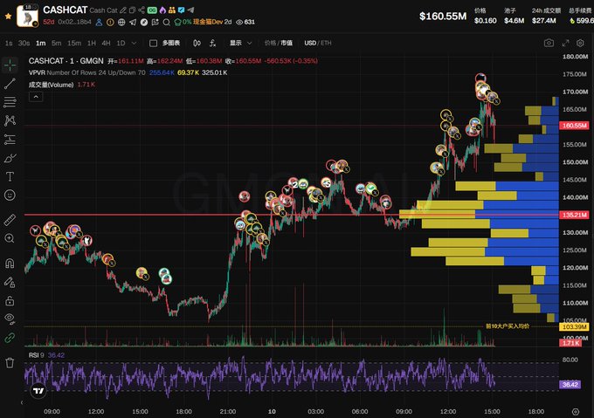Select the 5m timeframe
Viewport: 594px width, 418px height.
(x=57, y=43)
